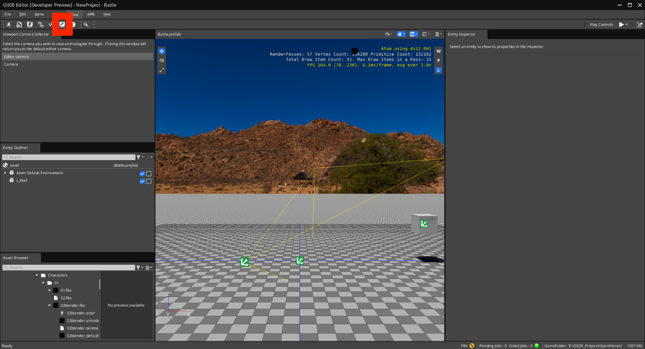
Task: Open the Asset Browser hamburger menu
Action: click(148, 268)
